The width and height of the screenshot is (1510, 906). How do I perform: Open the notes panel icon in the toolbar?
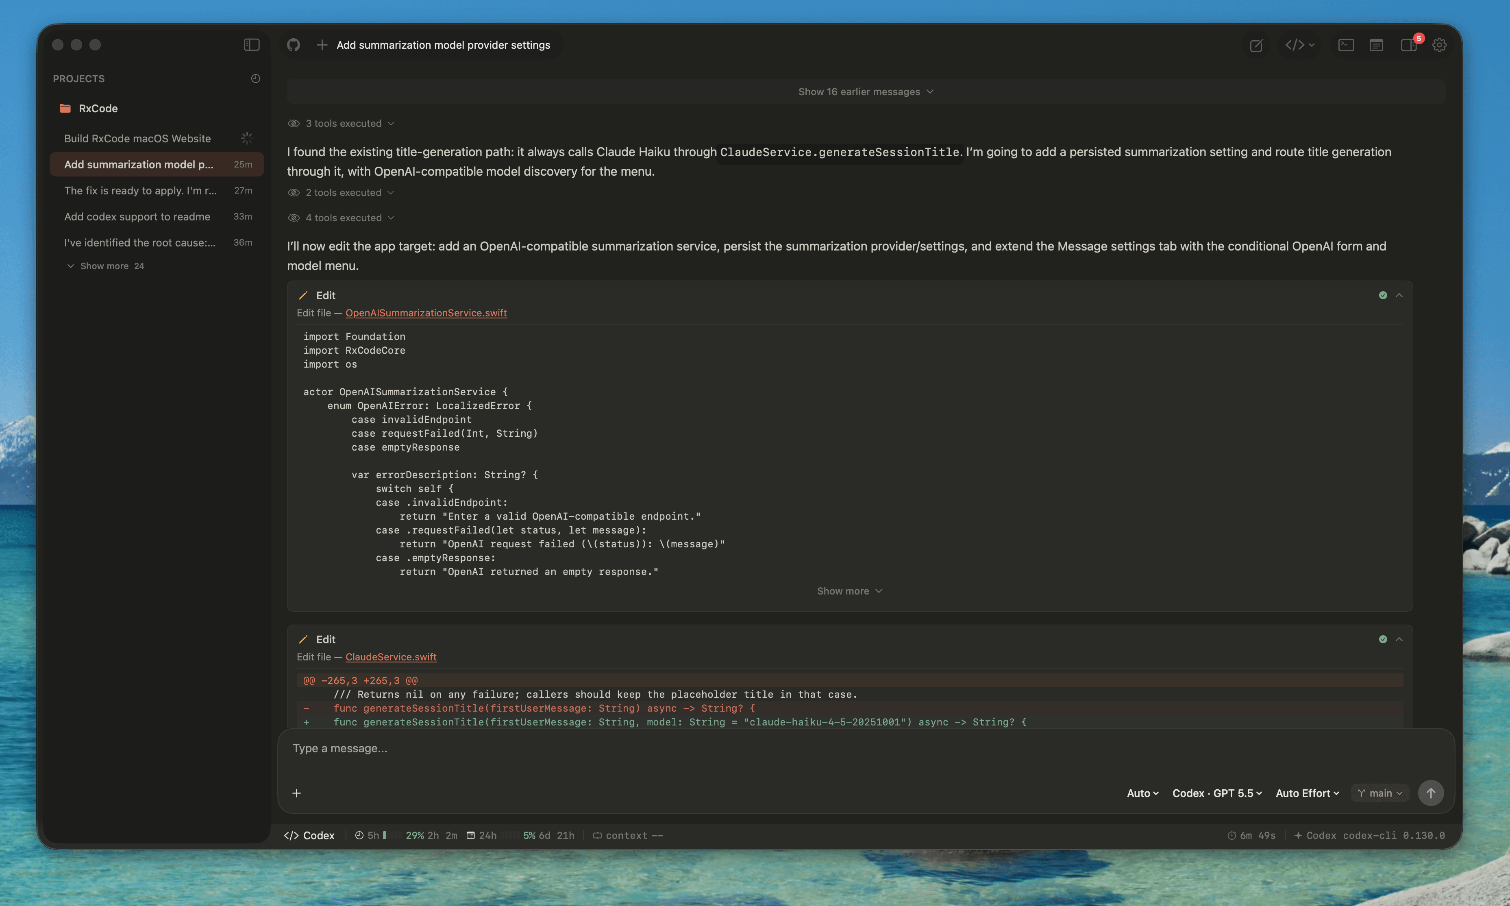pyautogui.click(x=1376, y=45)
